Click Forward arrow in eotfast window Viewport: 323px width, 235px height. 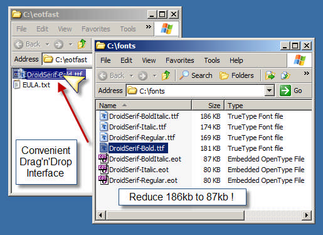(x=58, y=44)
